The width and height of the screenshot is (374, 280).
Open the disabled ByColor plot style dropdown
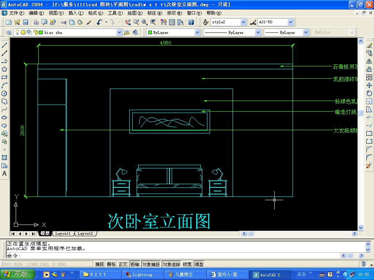[352, 32]
